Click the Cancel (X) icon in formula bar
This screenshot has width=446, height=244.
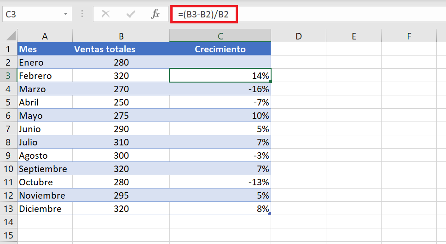pos(105,14)
